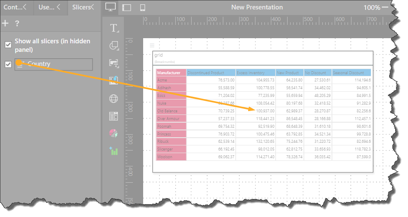This screenshot has width=408, height=217.
Task: Select the No Discount column header
Action: 318,72
